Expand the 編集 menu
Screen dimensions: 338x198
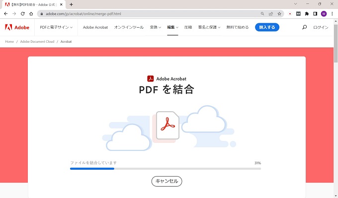pyautogui.click(x=172, y=27)
